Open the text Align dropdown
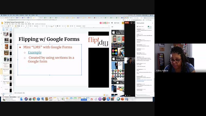The height and width of the screenshot is (116, 206). 60,26
